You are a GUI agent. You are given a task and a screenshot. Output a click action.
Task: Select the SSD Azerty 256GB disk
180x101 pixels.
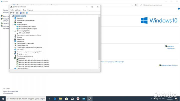coord(24,33)
